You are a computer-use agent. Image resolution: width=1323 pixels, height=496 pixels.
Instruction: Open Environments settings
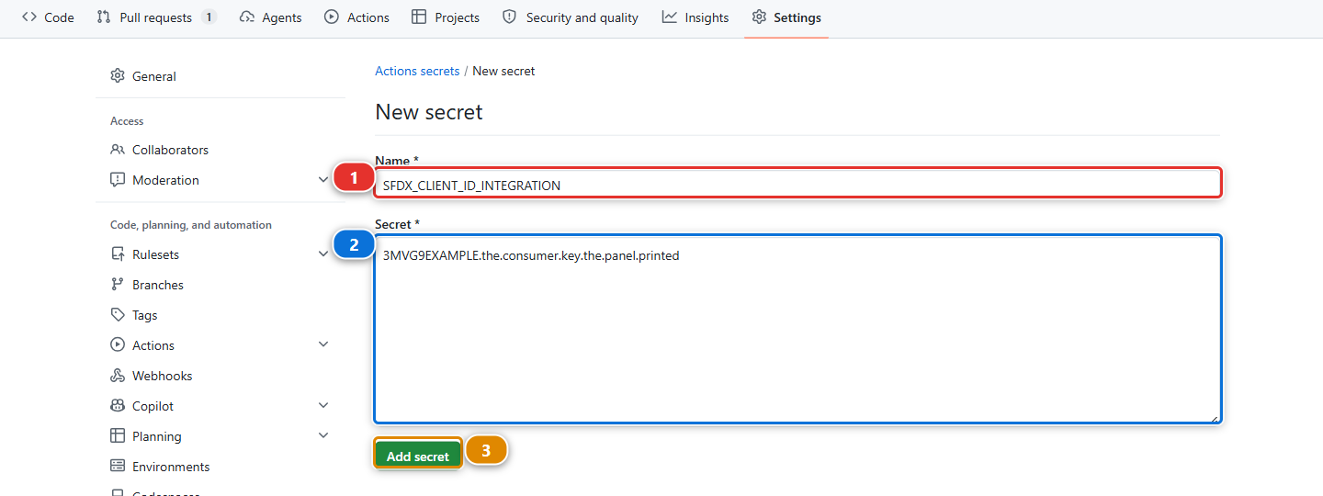(x=220, y=467)
